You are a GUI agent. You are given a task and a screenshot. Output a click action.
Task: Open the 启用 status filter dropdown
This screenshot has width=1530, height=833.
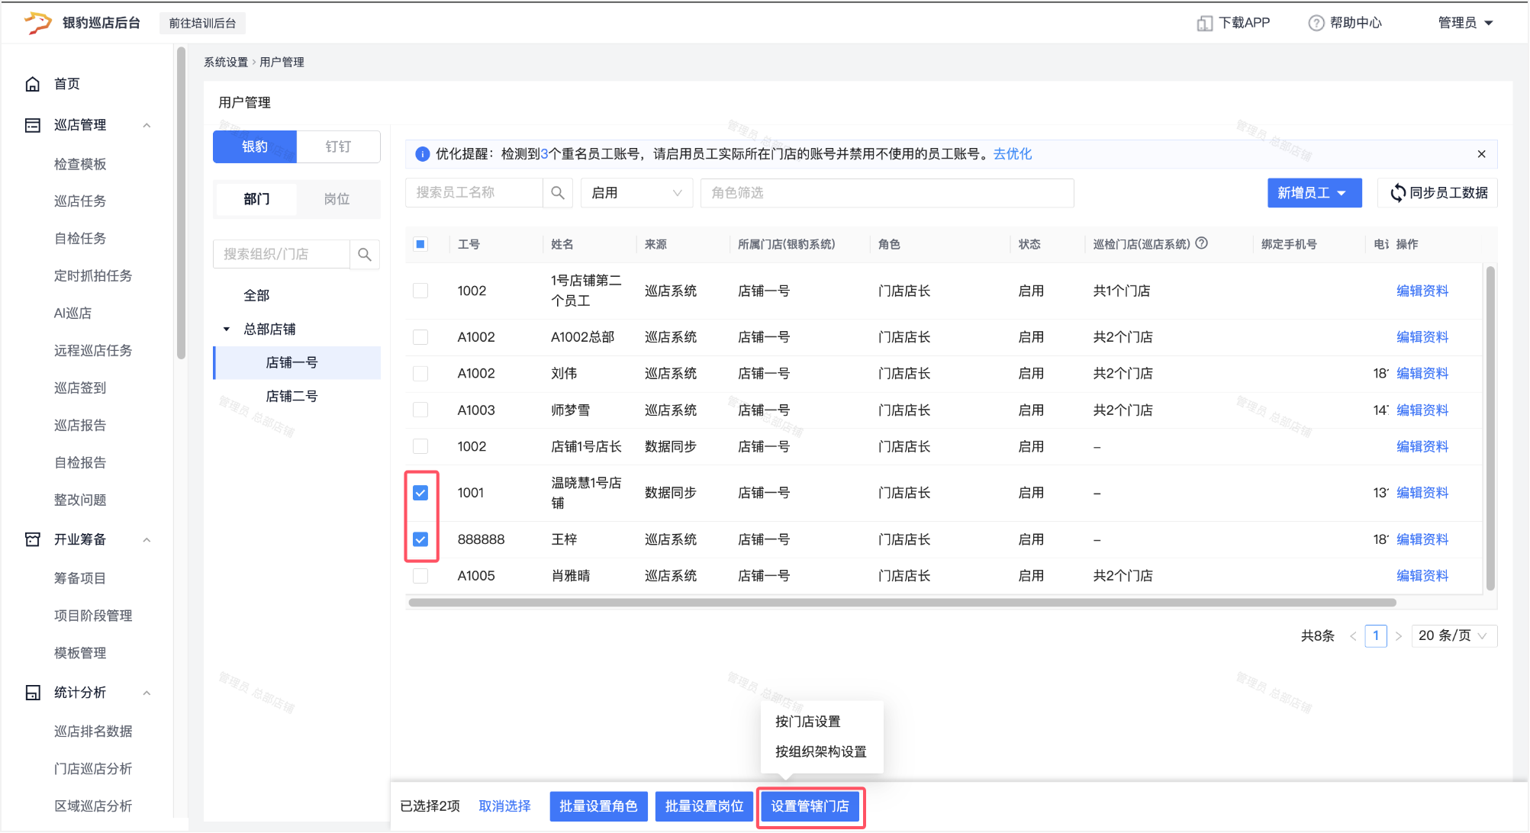click(636, 193)
